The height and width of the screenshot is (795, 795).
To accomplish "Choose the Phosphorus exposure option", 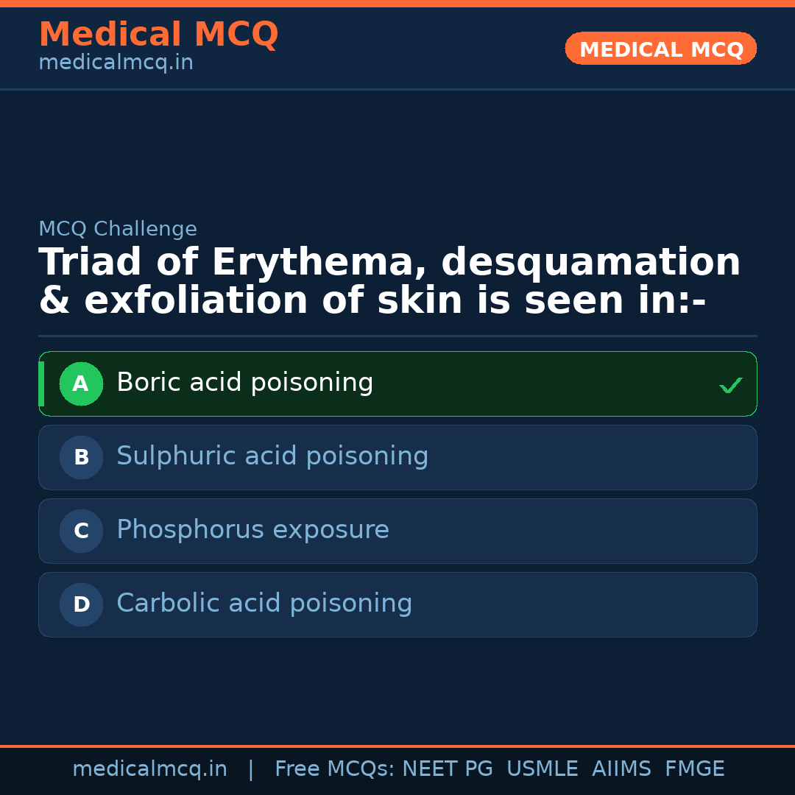I will coord(252,530).
